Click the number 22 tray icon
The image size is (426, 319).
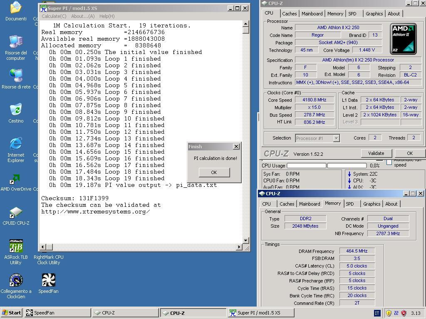point(396,313)
